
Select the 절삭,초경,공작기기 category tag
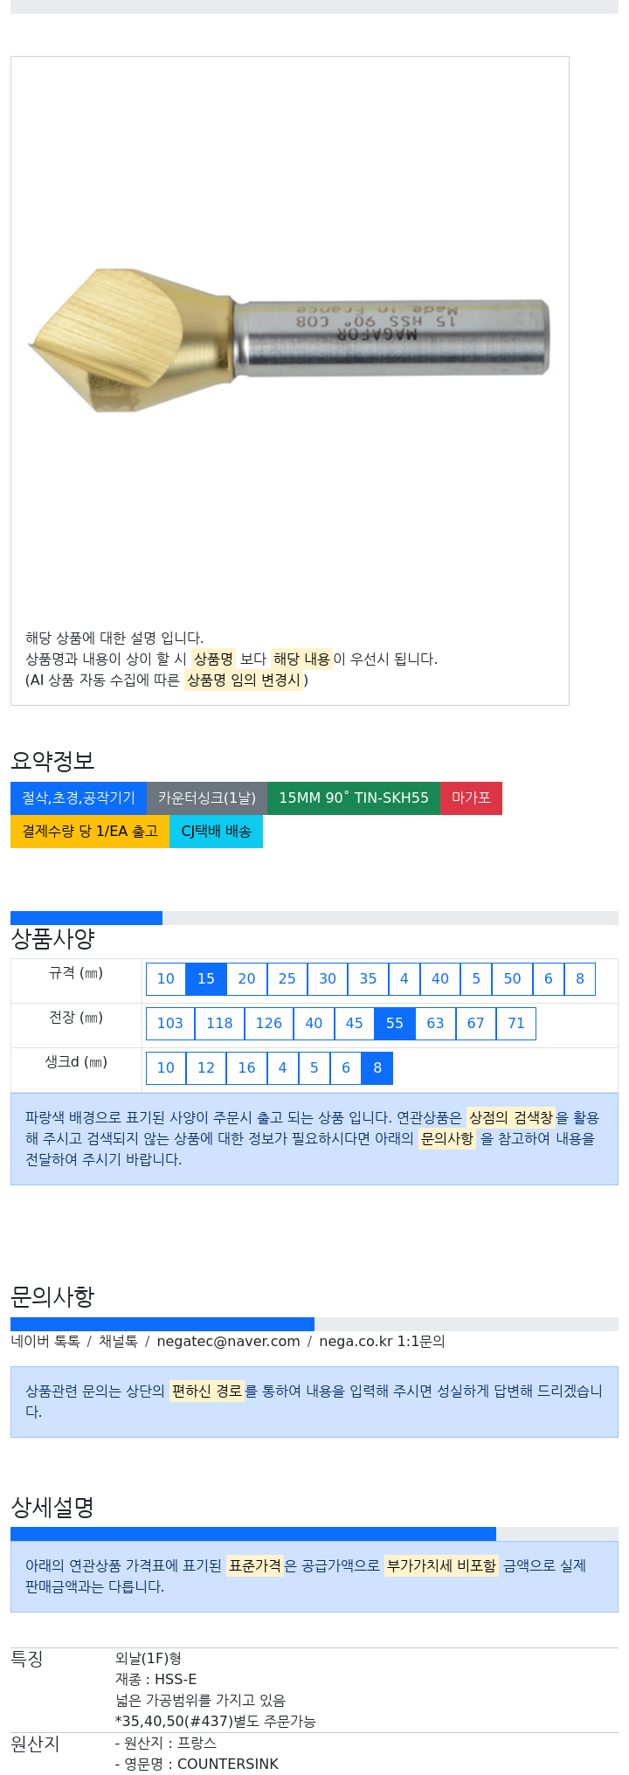point(79,798)
